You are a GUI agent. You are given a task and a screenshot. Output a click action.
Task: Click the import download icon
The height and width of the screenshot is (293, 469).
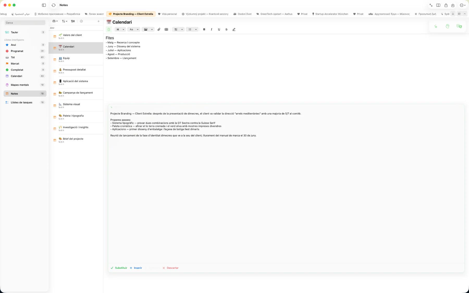pyautogui.click(x=453, y=5)
